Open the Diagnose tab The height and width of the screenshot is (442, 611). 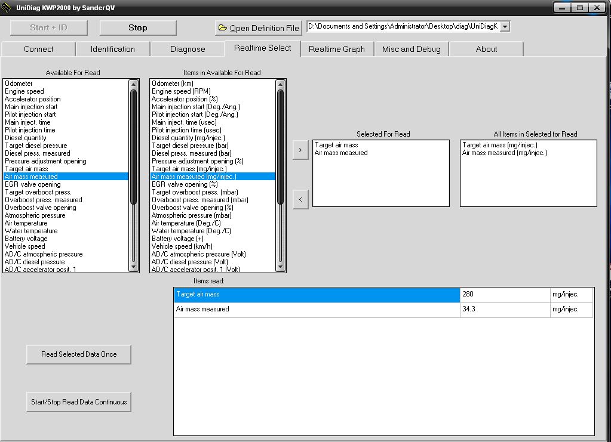pos(188,49)
